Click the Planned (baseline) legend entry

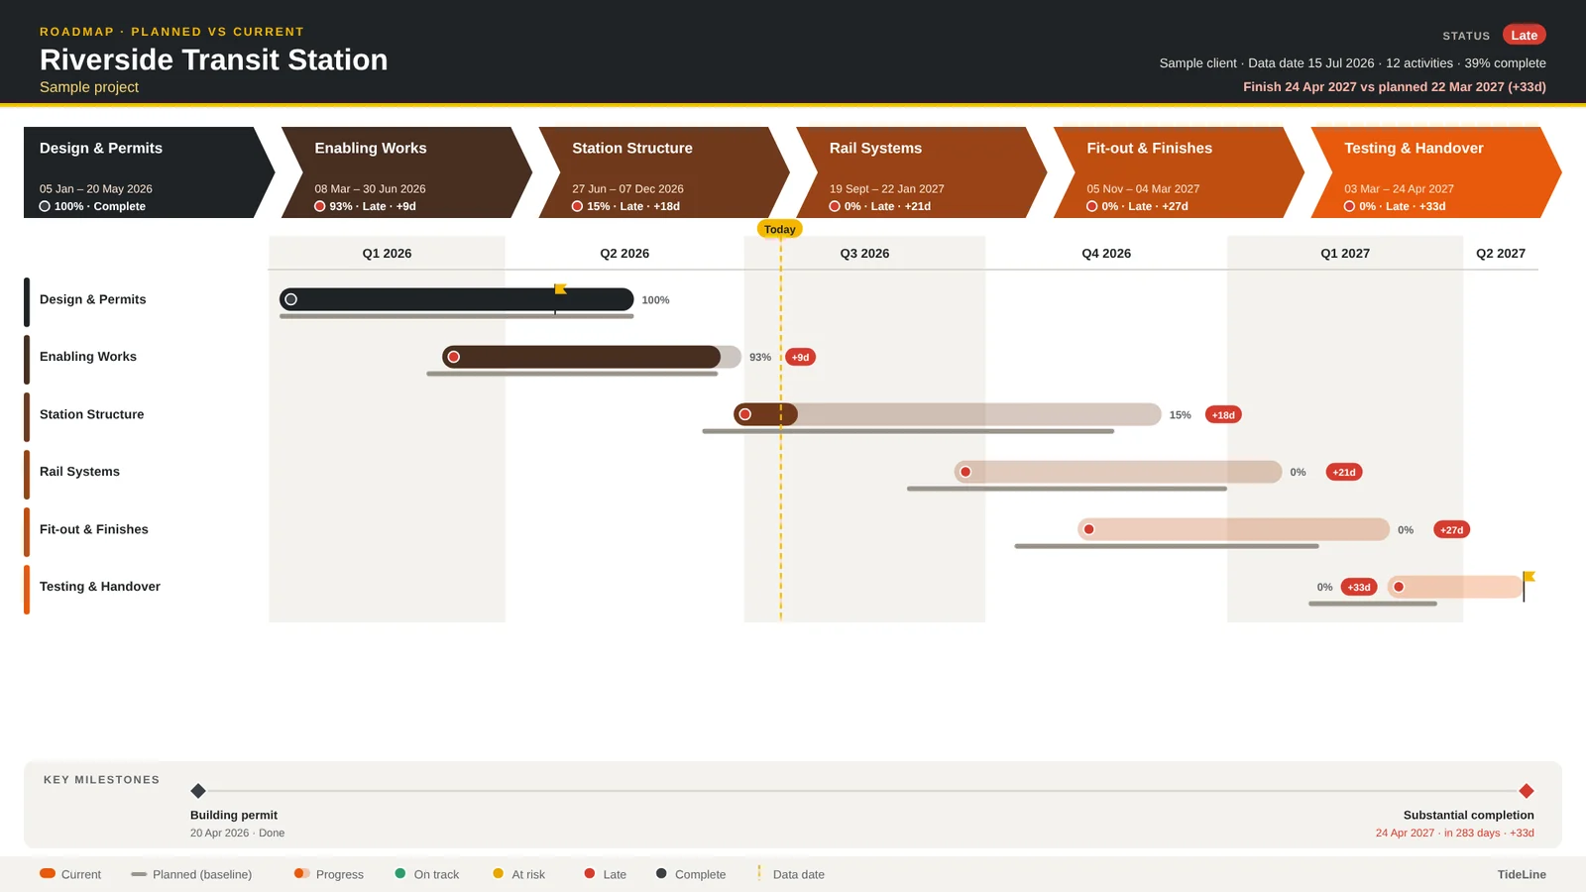click(x=191, y=874)
